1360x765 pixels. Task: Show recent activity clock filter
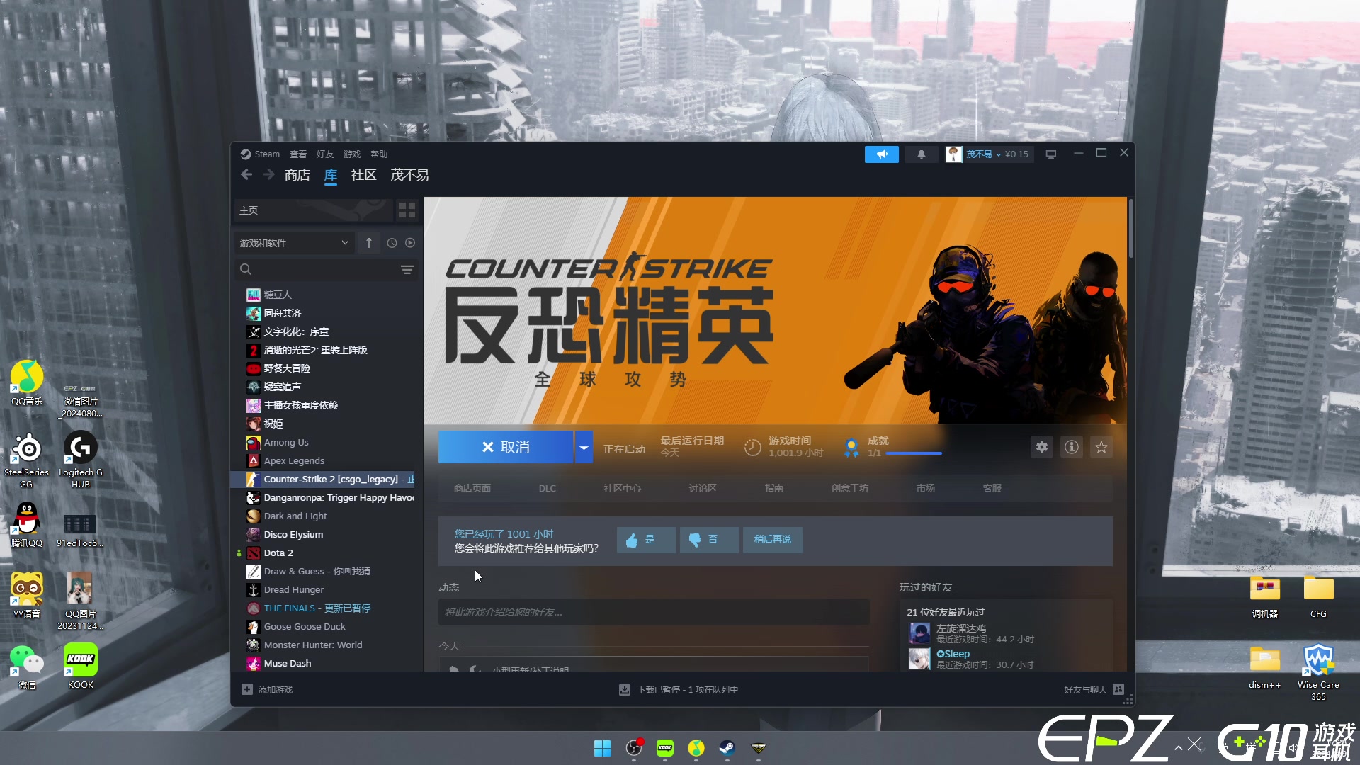point(392,243)
